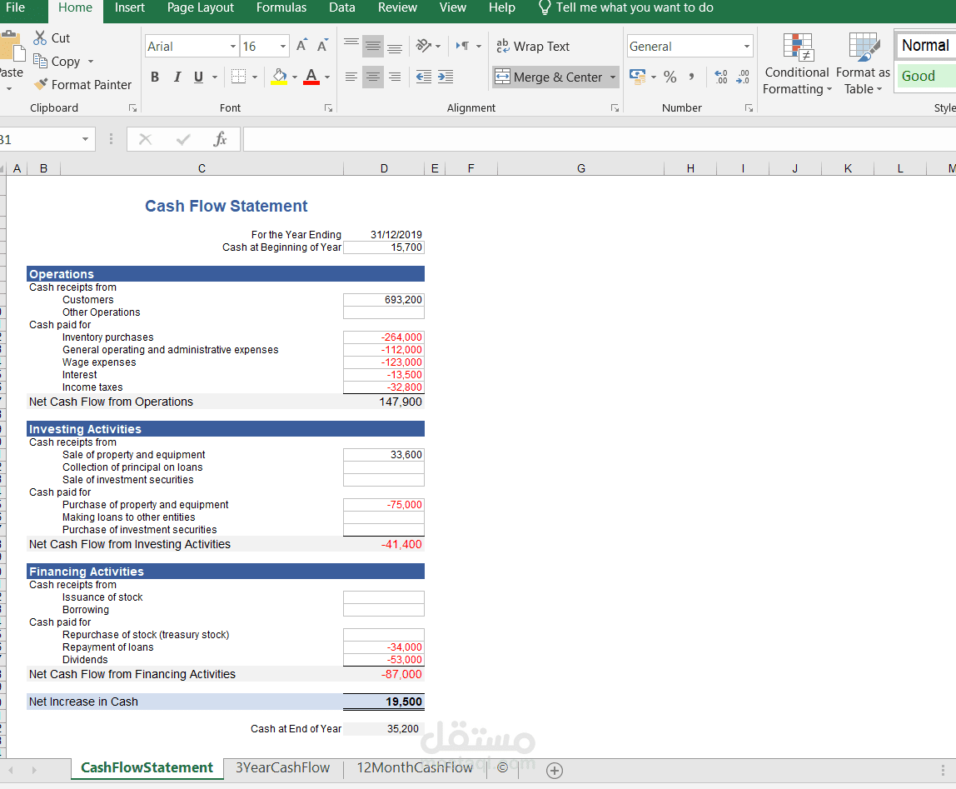
Task: Open font color dropdown arrow
Action: click(327, 77)
